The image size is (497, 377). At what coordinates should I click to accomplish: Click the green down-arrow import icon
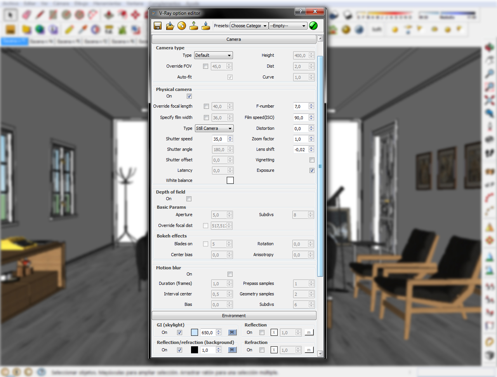pyautogui.click(x=194, y=26)
